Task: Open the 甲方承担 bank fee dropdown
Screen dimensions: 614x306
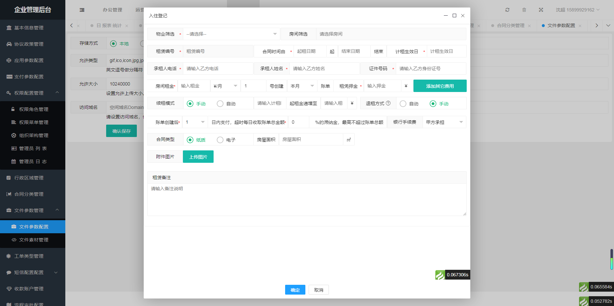Action: (x=444, y=122)
